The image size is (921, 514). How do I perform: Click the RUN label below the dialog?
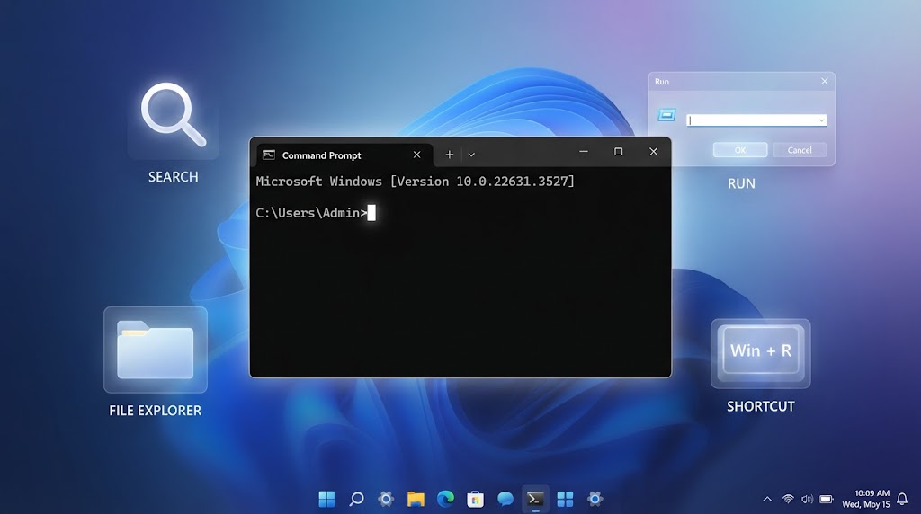click(x=741, y=183)
